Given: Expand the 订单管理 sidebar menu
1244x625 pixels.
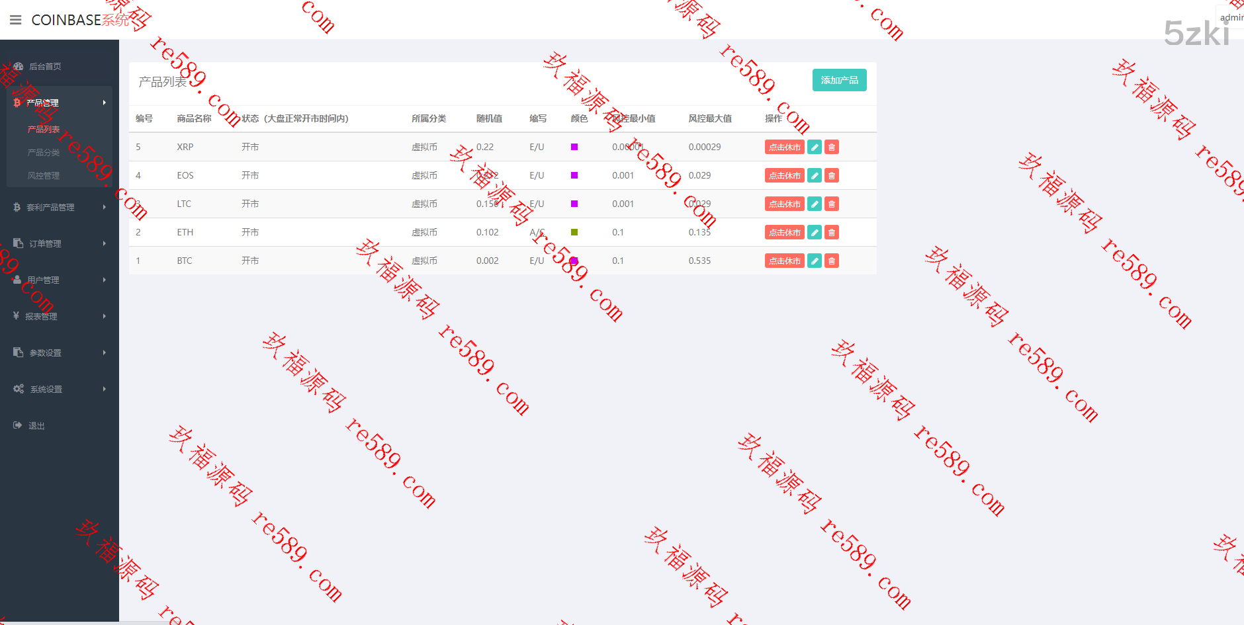Looking at the screenshot, I should tap(45, 243).
